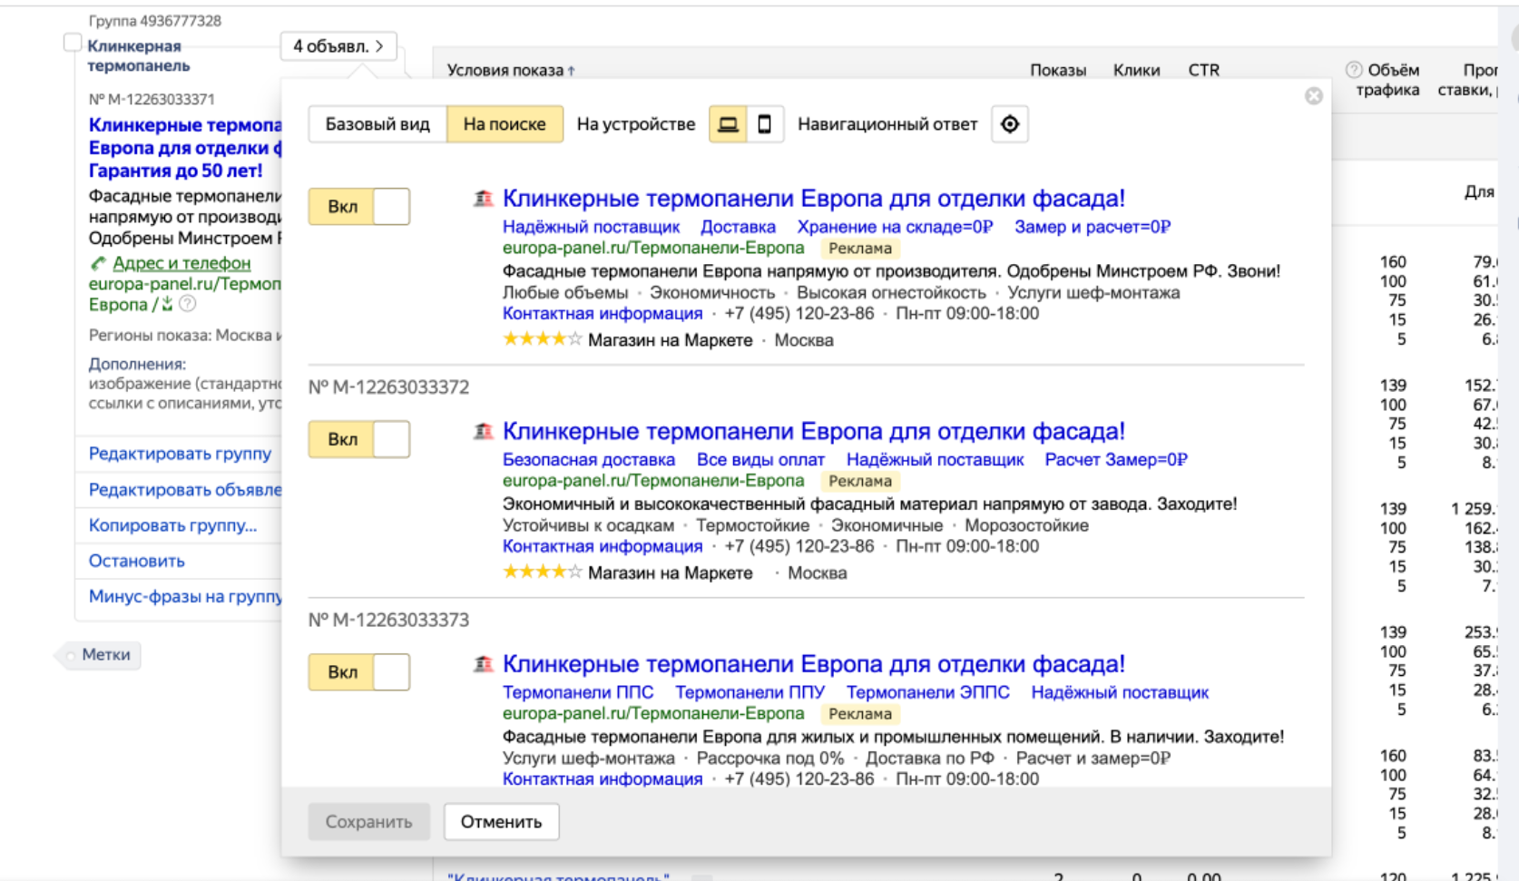Switch to На поиске tab
The width and height of the screenshot is (1519, 881).
(x=505, y=124)
